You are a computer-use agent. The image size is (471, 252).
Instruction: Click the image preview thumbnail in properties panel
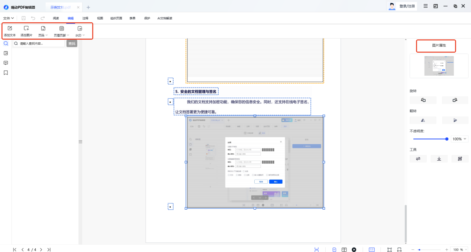pyautogui.click(x=439, y=66)
